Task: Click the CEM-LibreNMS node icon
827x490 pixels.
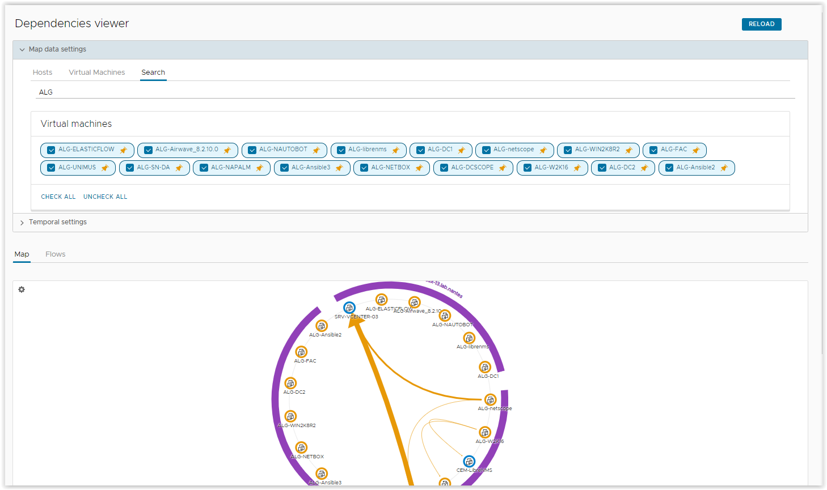Action: tap(469, 461)
